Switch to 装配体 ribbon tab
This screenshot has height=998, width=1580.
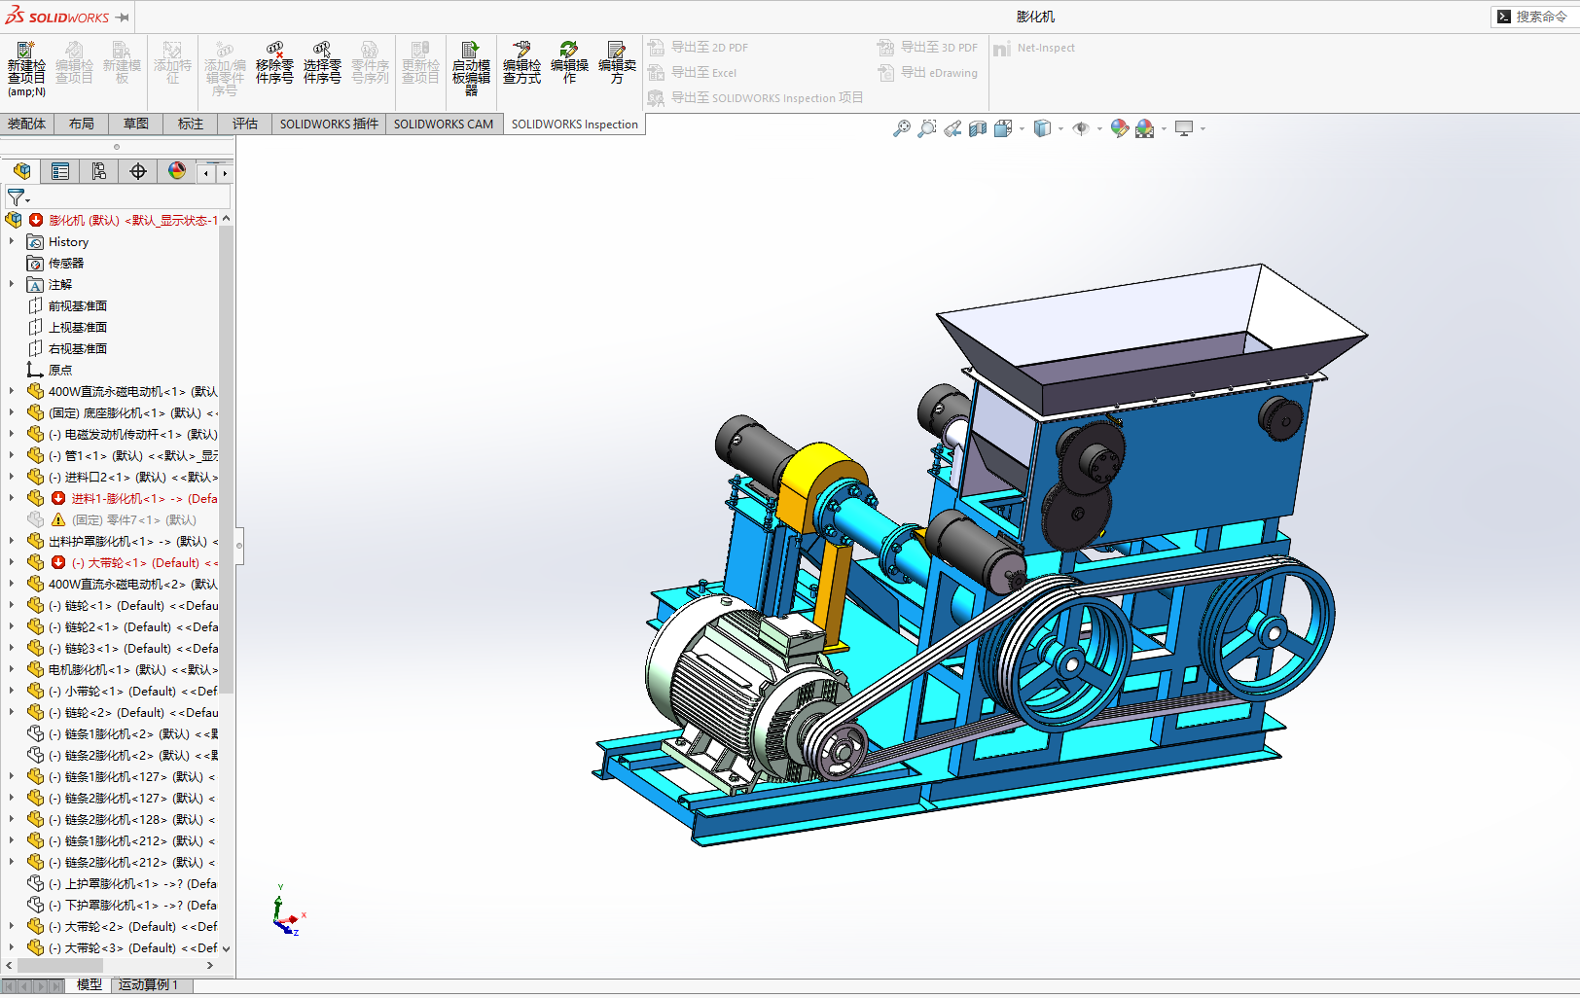(x=26, y=124)
